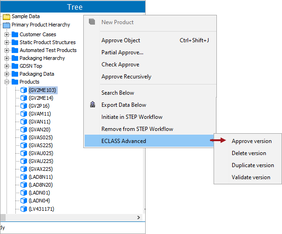Expand the GDSN Top node
Image resolution: width=282 pixels, height=234 pixels.
[7, 66]
